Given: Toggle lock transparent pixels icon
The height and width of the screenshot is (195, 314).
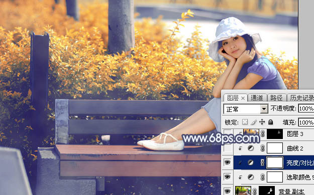Looking at the screenshot, I should (245, 122).
